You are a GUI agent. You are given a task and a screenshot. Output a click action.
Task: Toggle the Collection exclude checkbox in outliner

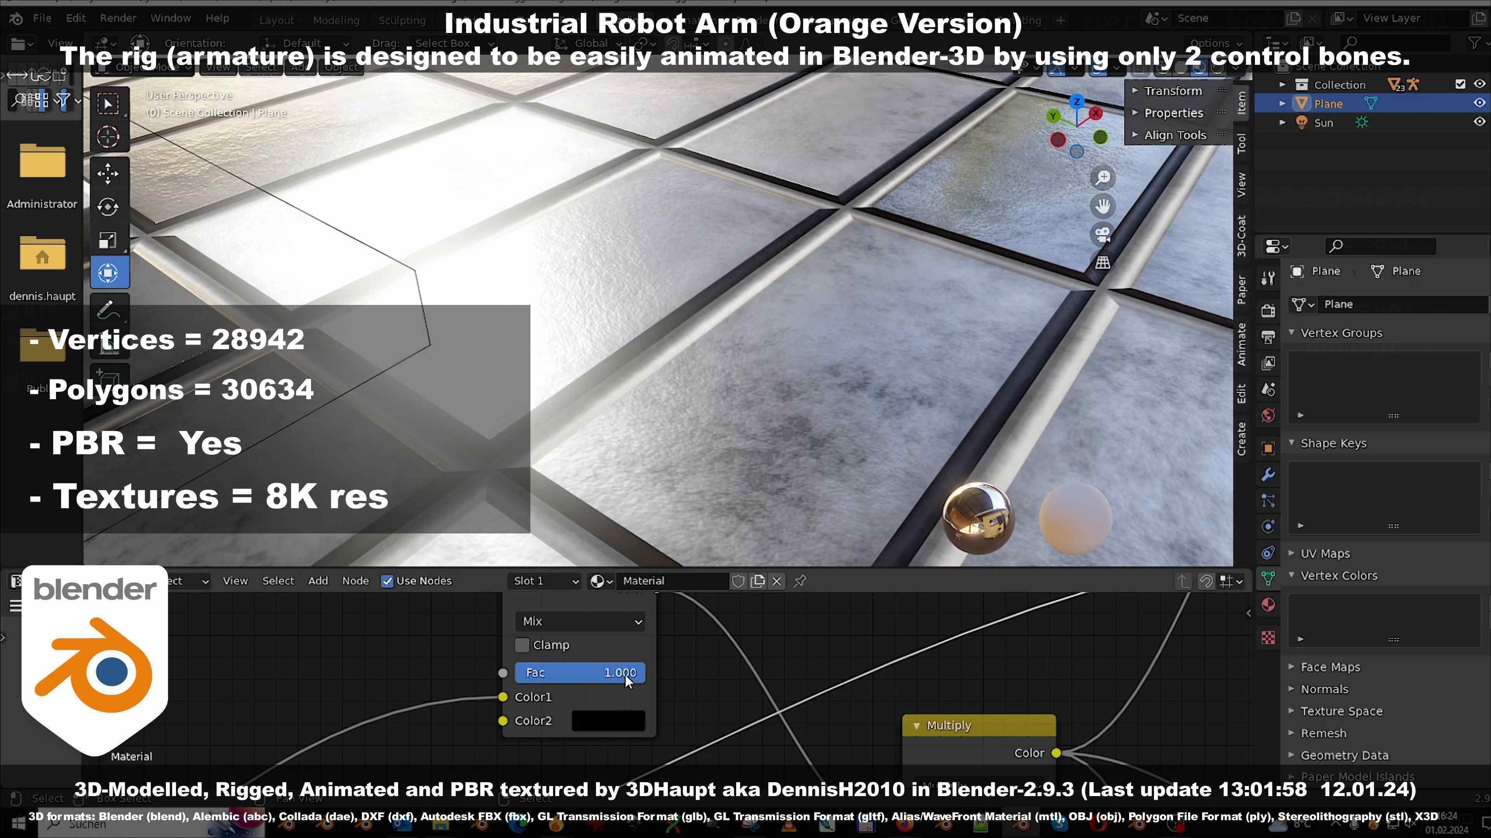pos(1460,85)
